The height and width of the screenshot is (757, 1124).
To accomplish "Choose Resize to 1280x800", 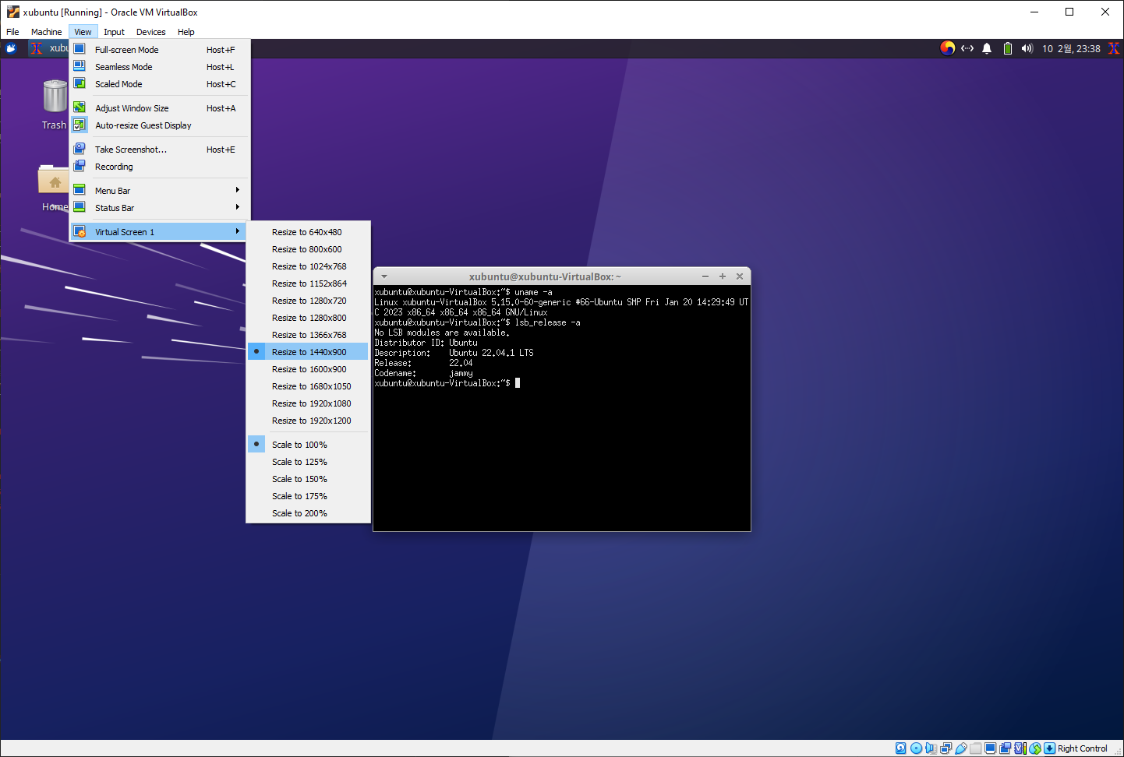I will pyautogui.click(x=308, y=318).
